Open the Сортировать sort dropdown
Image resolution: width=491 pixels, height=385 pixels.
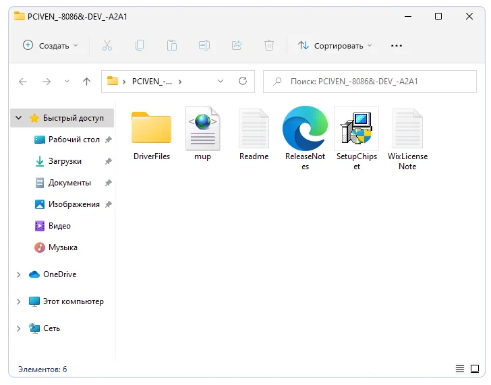[x=335, y=46]
